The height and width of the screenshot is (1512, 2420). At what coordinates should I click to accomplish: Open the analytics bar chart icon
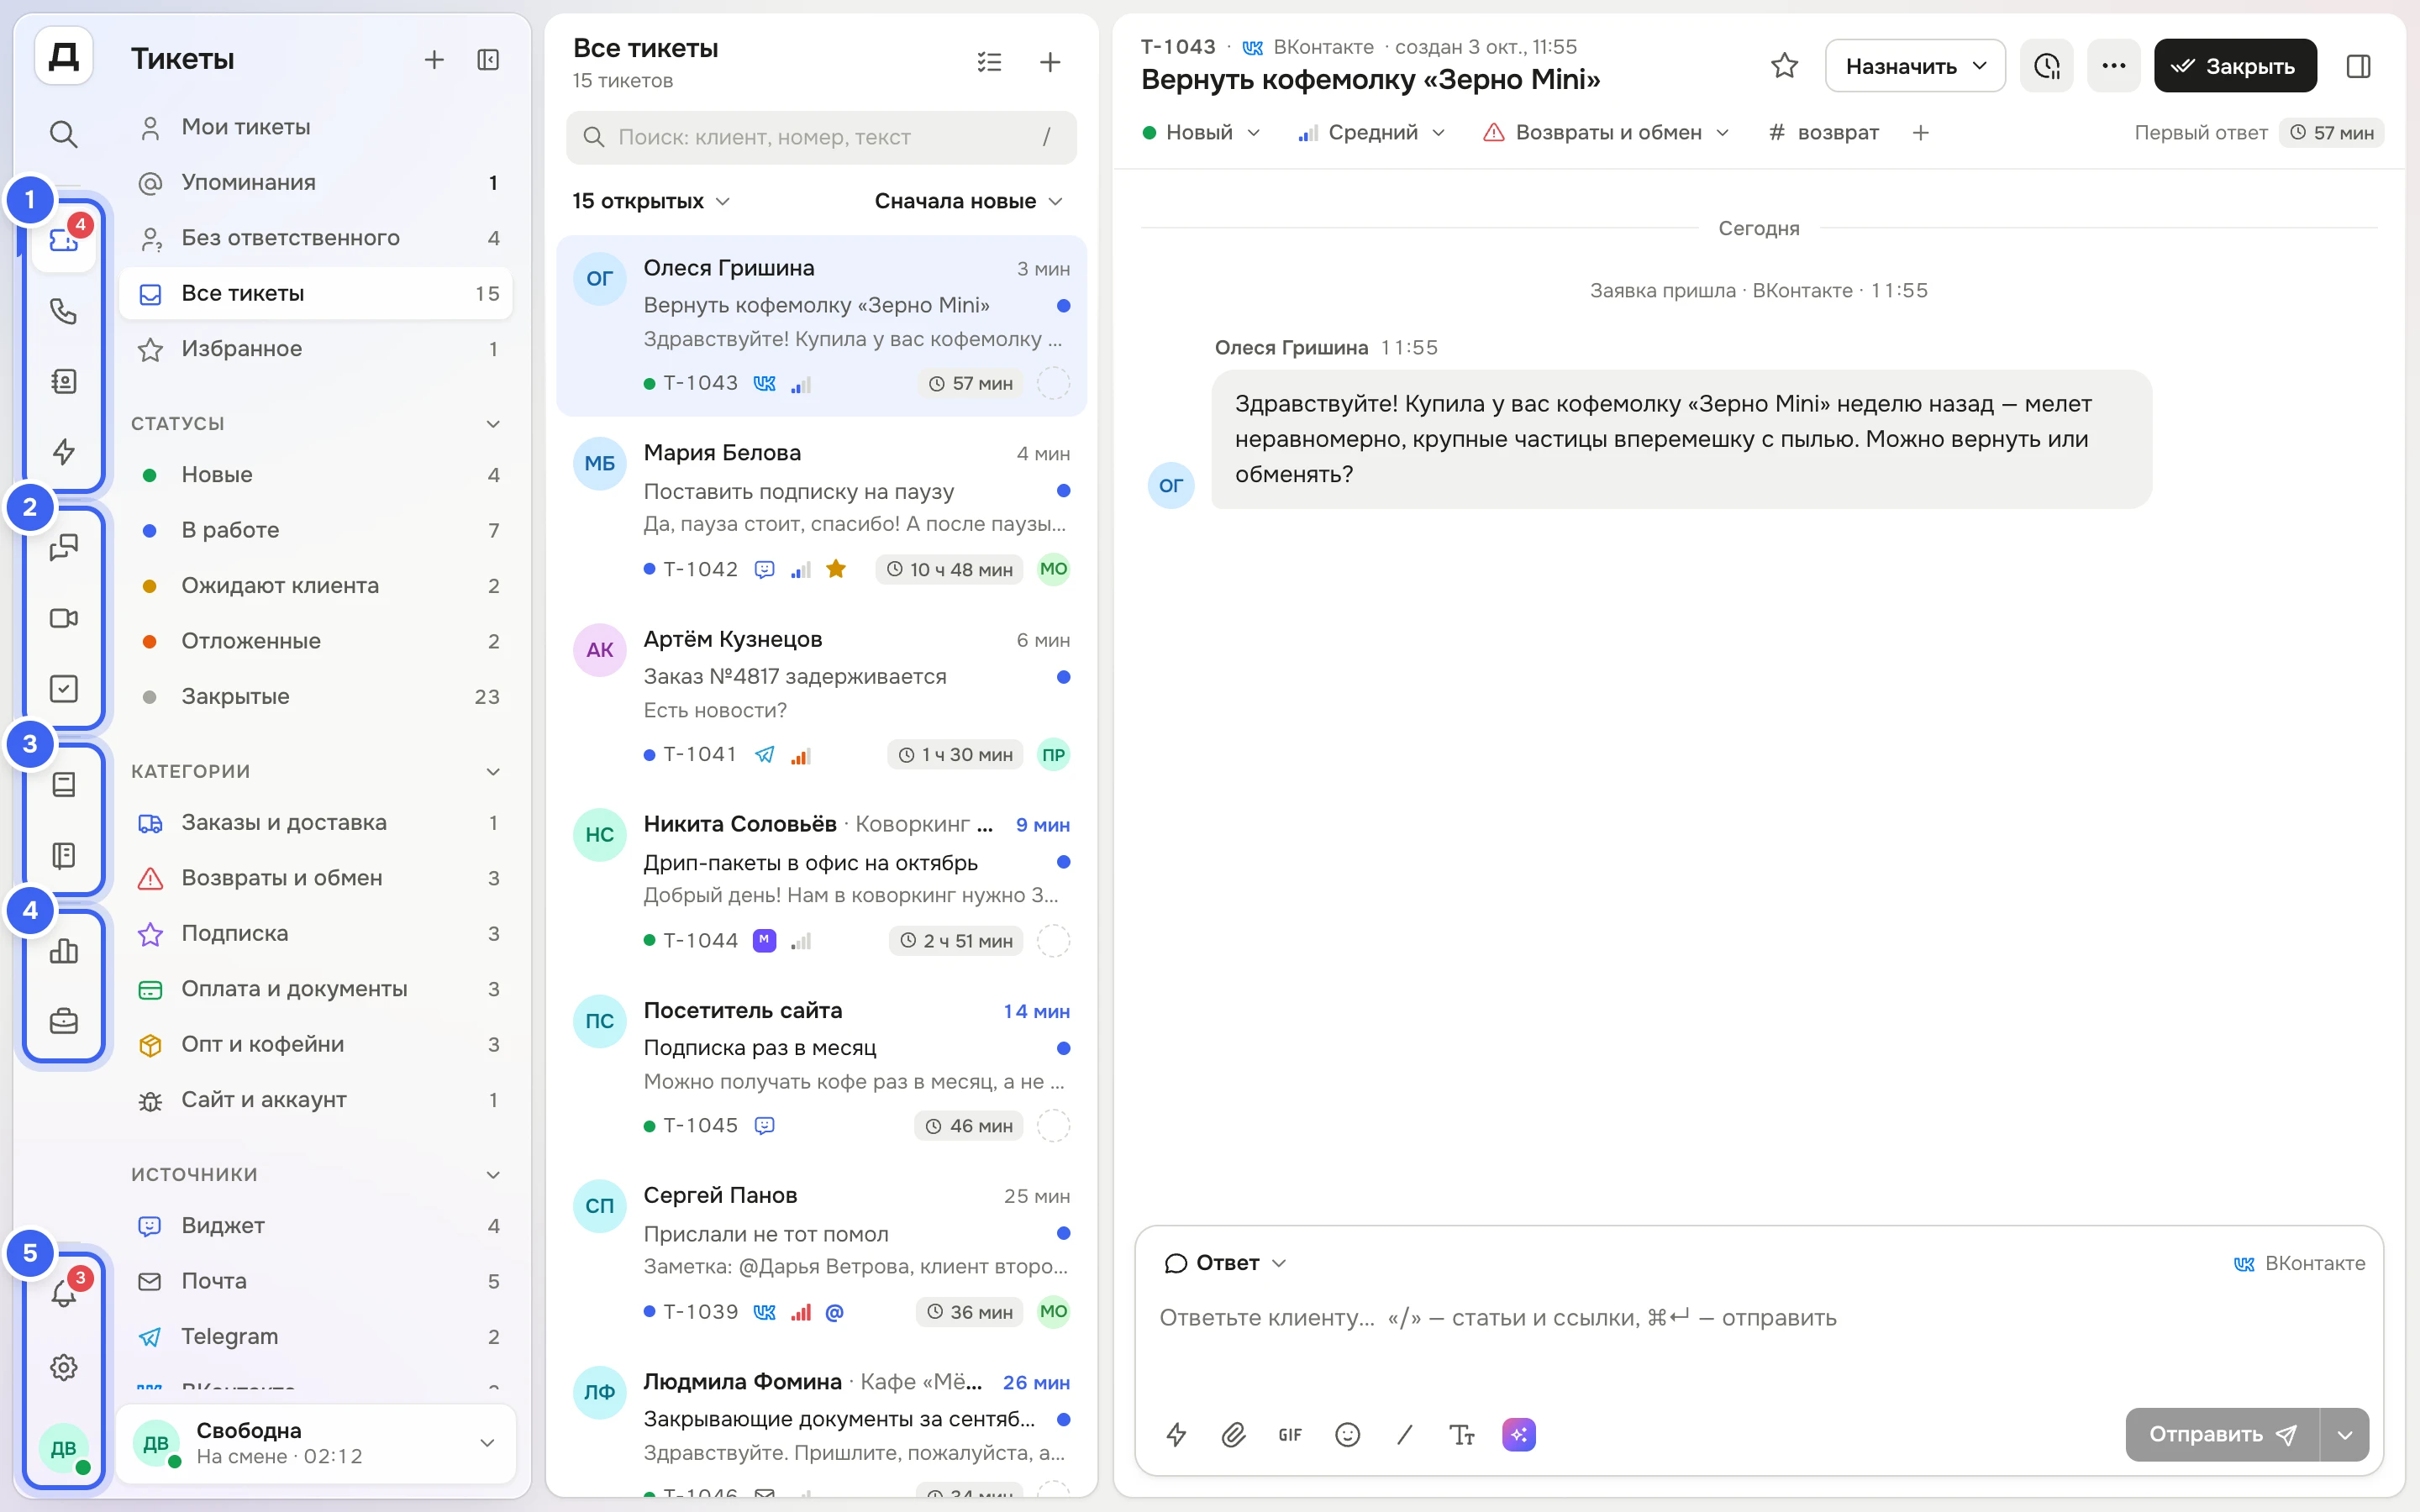coord(64,951)
